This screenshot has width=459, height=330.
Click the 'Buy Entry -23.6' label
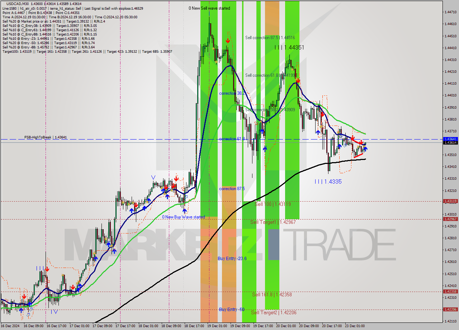(232, 258)
